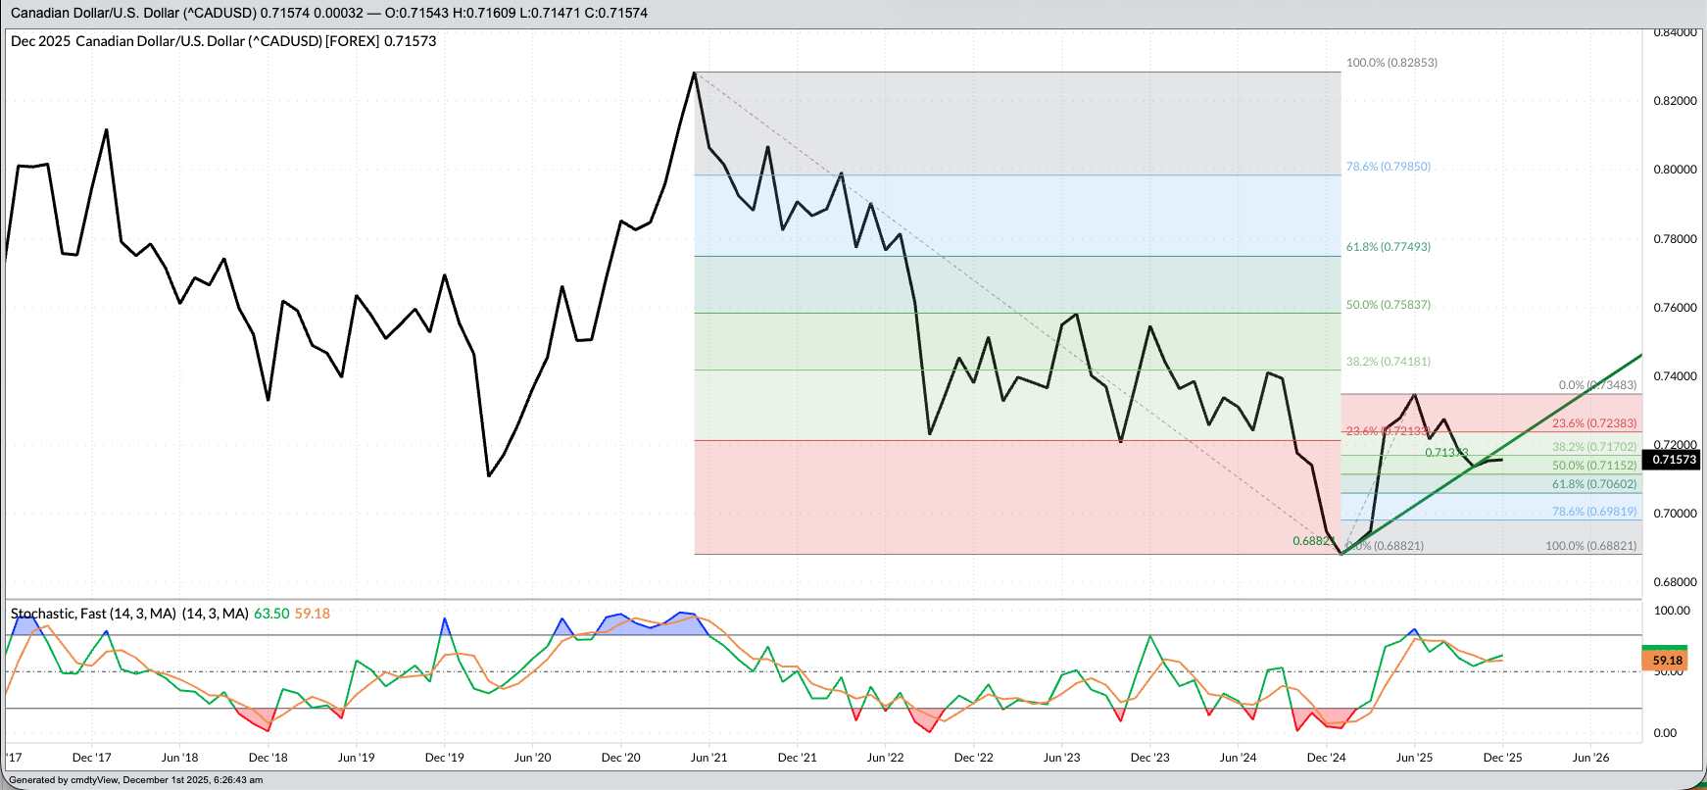Click the Dec '19 date on time axis
This screenshot has width=1707, height=790.
click(x=444, y=758)
